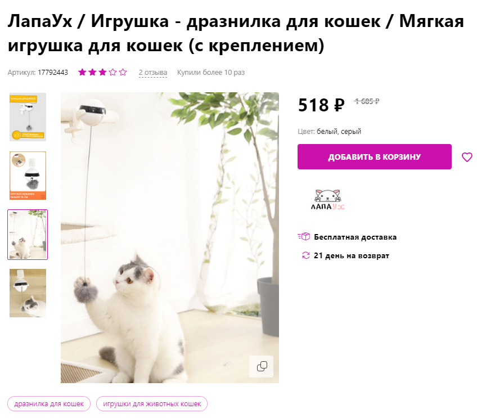Viewport: 477px width, 418px height.
Task: Select second thumbnail with orange frame
Action: tap(28, 176)
